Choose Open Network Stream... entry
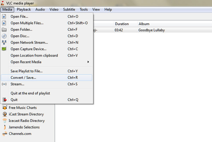 [47, 42]
